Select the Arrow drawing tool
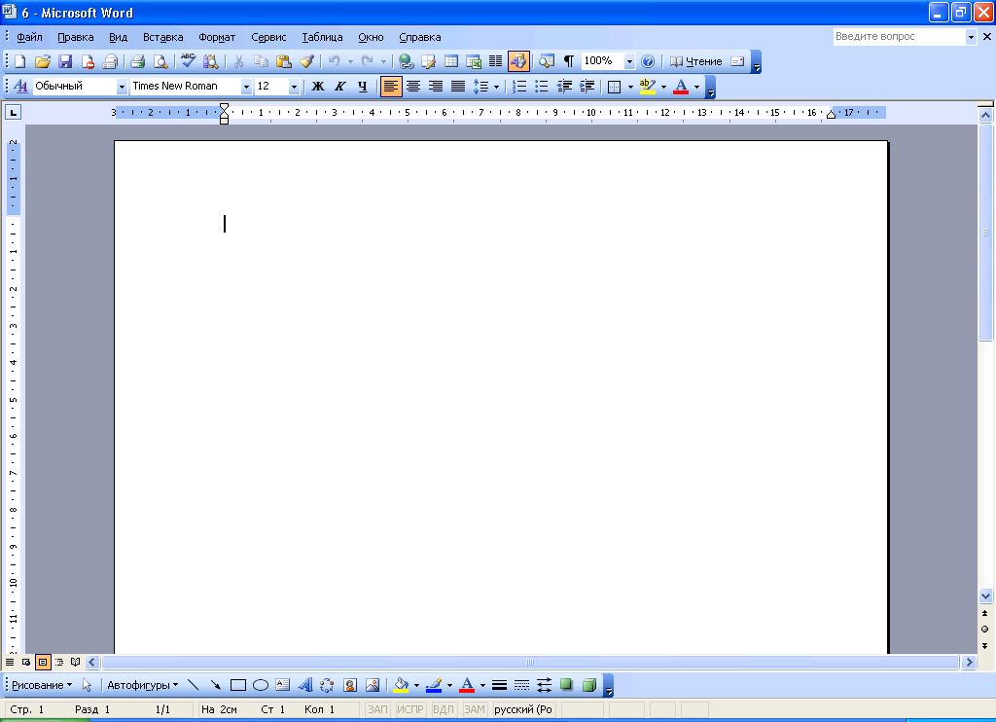 pos(215,685)
